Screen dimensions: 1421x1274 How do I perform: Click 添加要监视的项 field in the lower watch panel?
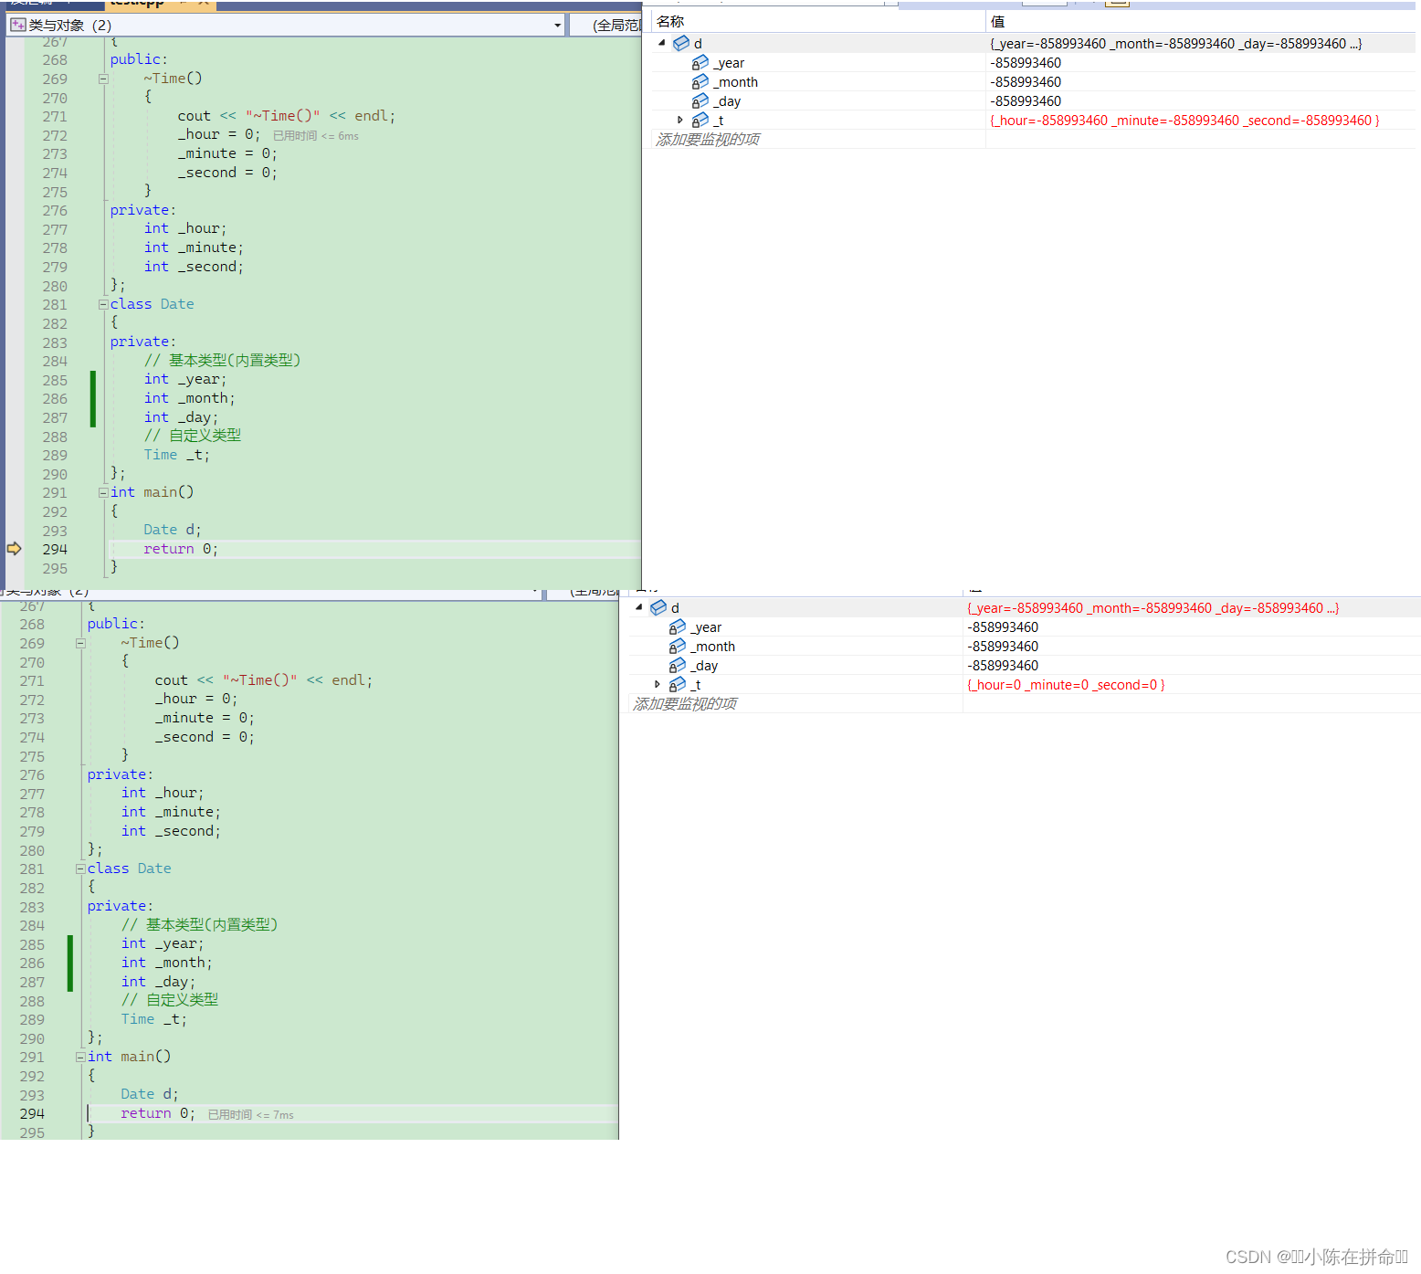click(685, 703)
